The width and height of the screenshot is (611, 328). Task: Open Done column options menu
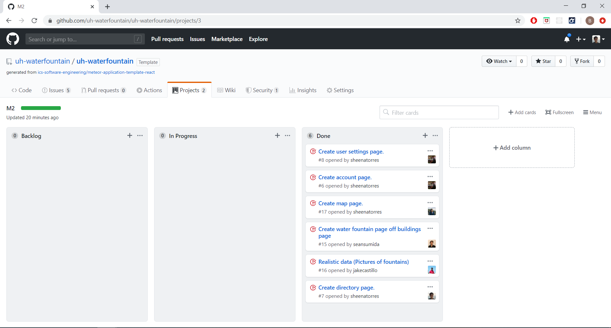(435, 136)
